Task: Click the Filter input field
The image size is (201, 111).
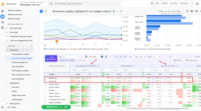Action: click(68, 57)
